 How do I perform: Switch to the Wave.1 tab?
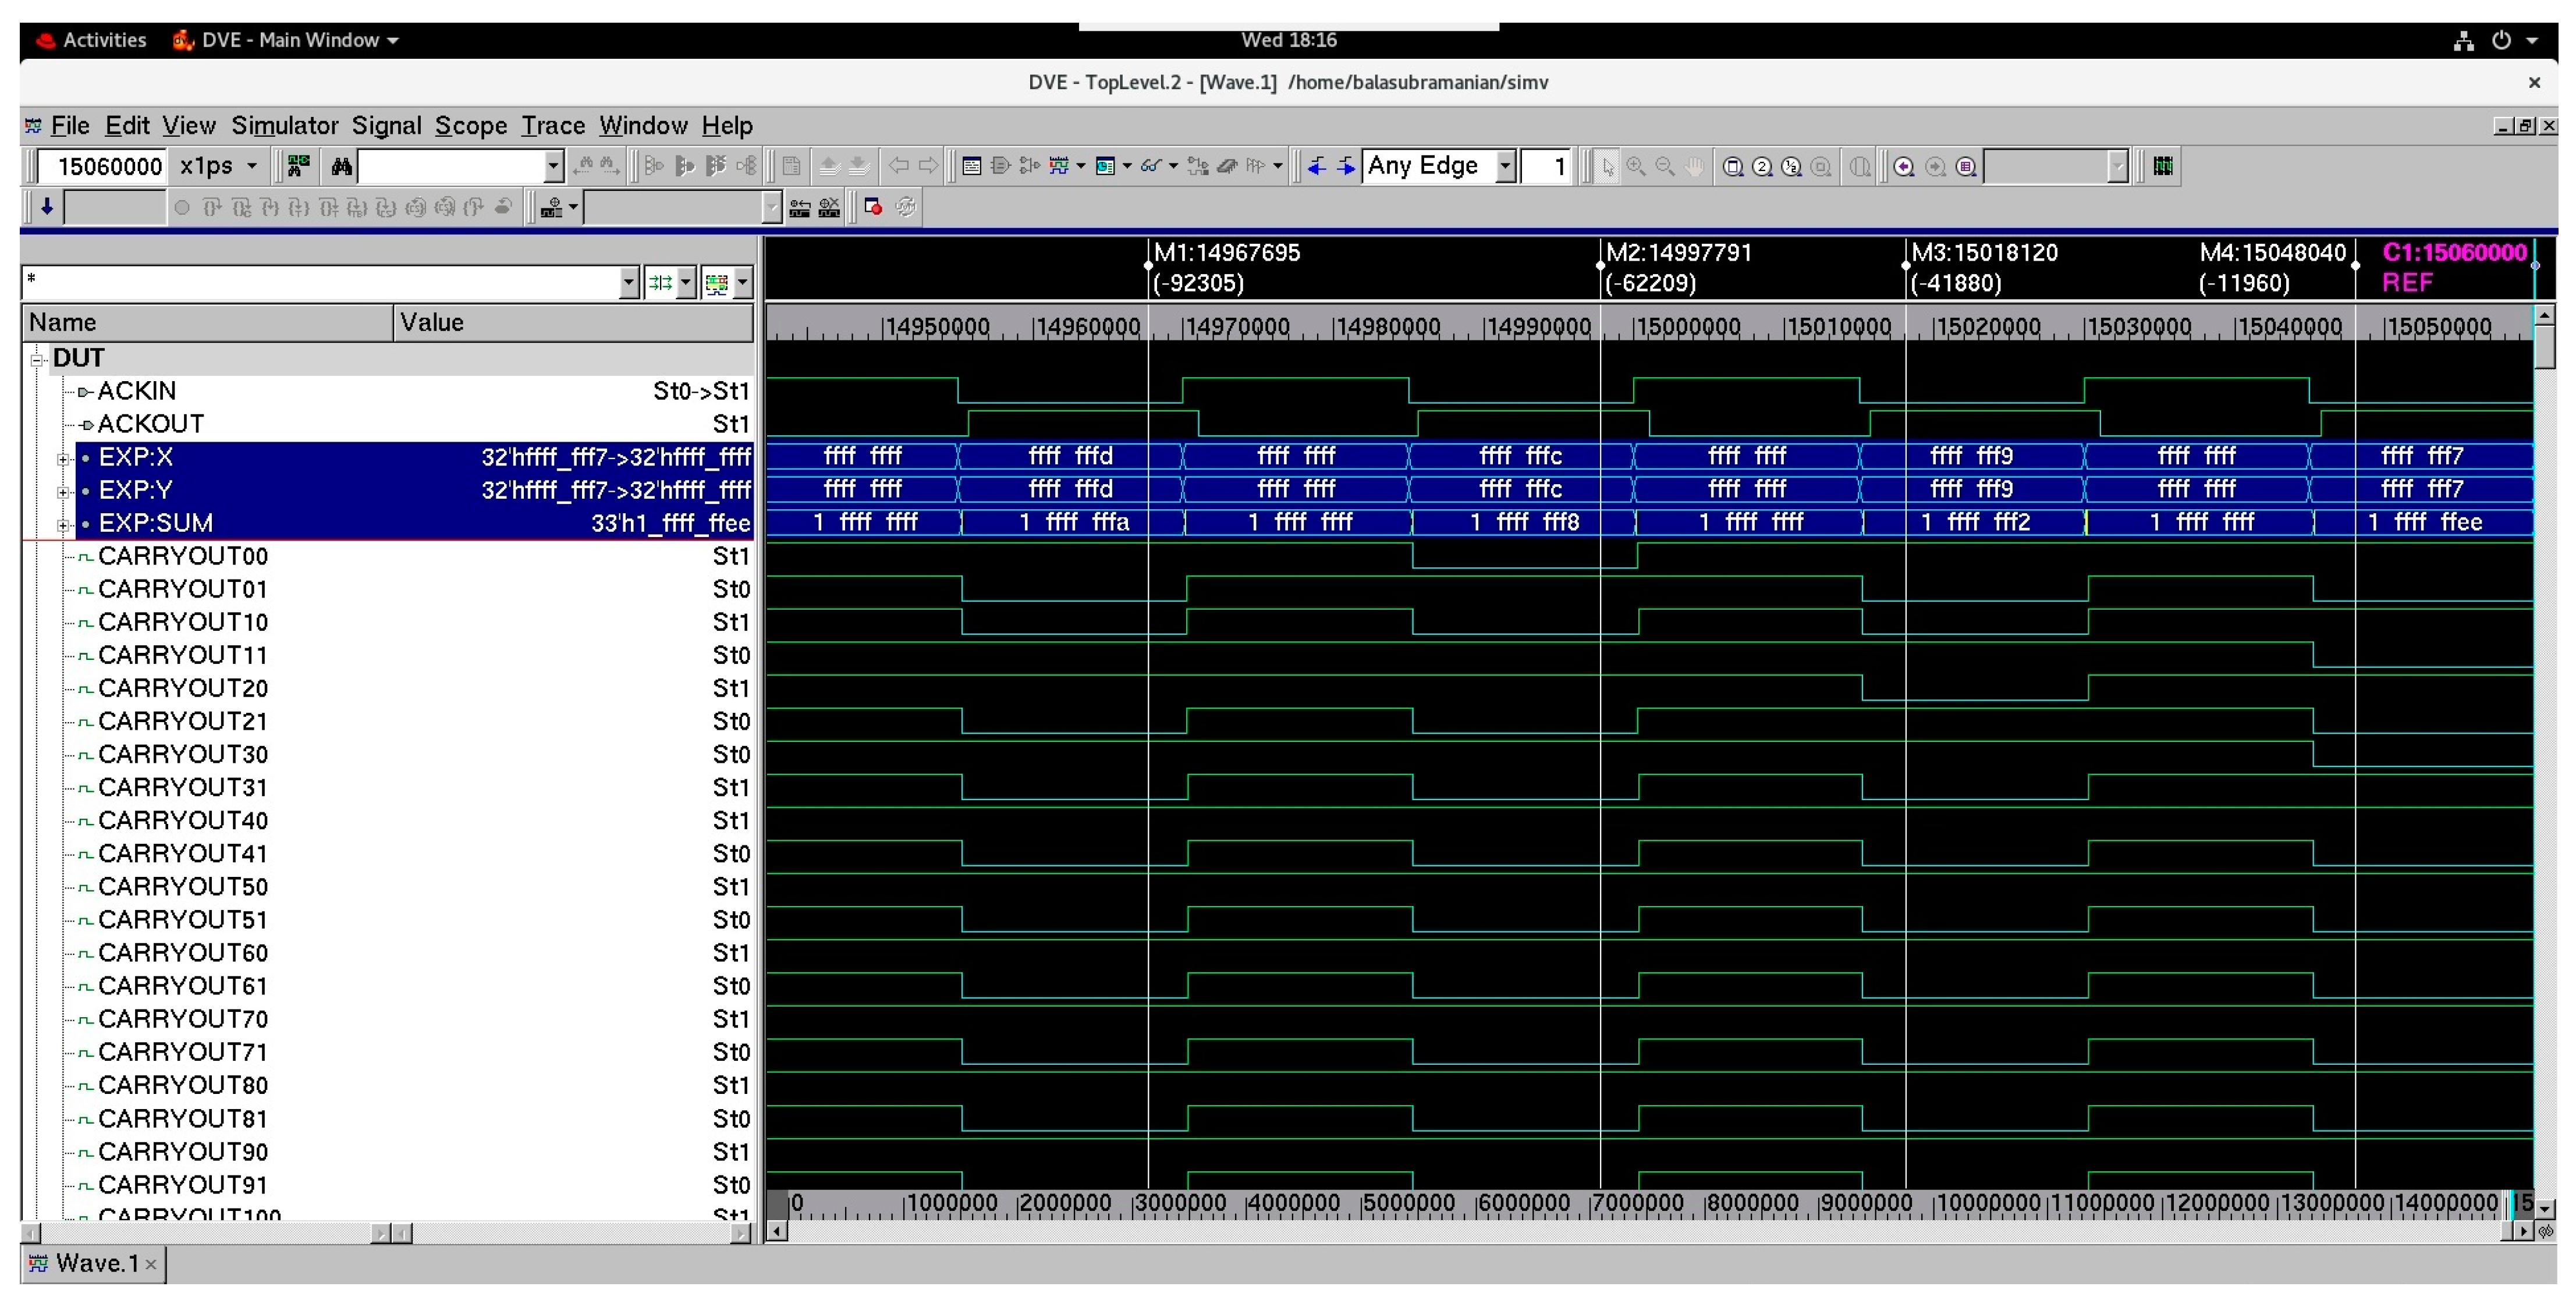click(x=93, y=1264)
